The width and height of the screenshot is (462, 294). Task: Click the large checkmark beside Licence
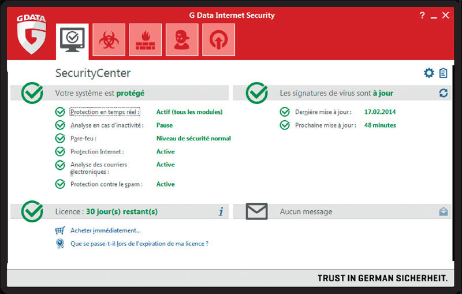coord(32,211)
